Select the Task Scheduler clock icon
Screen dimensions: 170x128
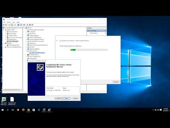8,32
